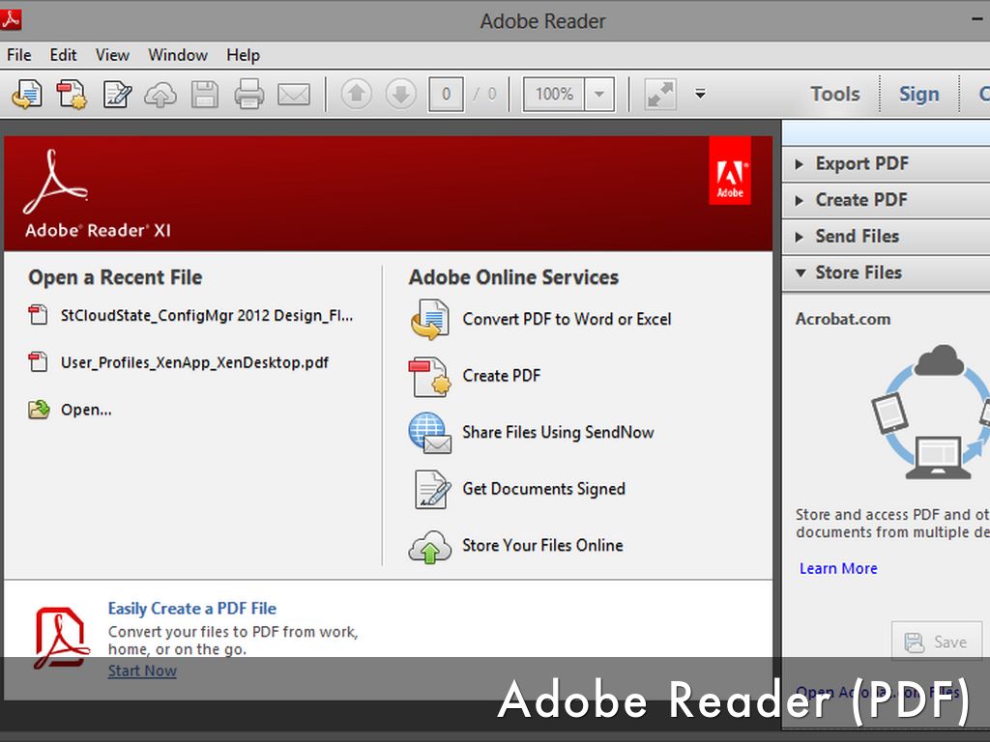Click the Create PDF toolbar icon
Viewport: 990px width, 742px height.
[72, 95]
